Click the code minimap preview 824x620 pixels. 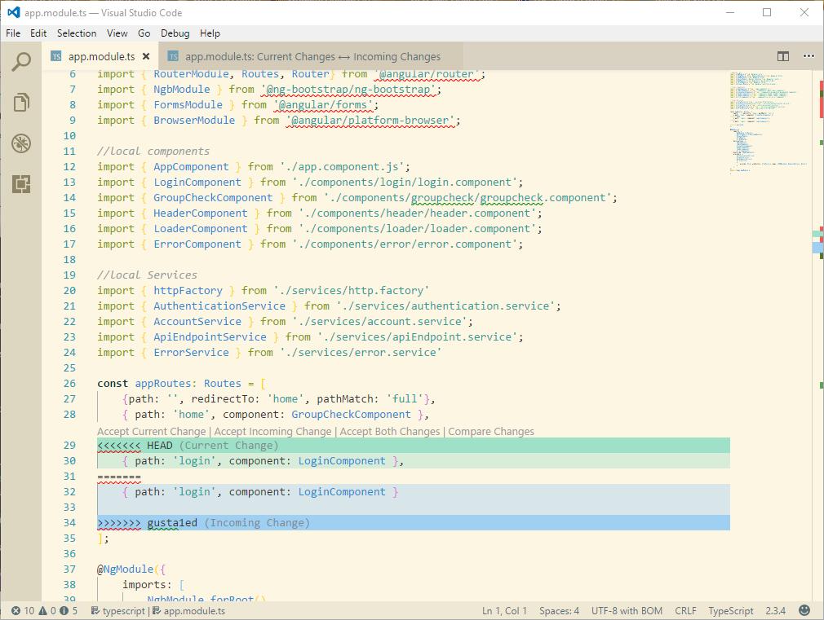765,122
